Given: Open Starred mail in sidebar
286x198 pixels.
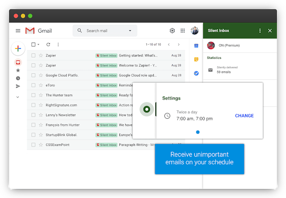Looking at the screenshot, I should click(18, 70).
